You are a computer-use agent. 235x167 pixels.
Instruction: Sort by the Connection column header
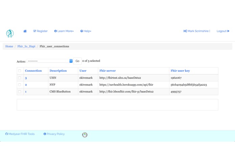click(33, 71)
